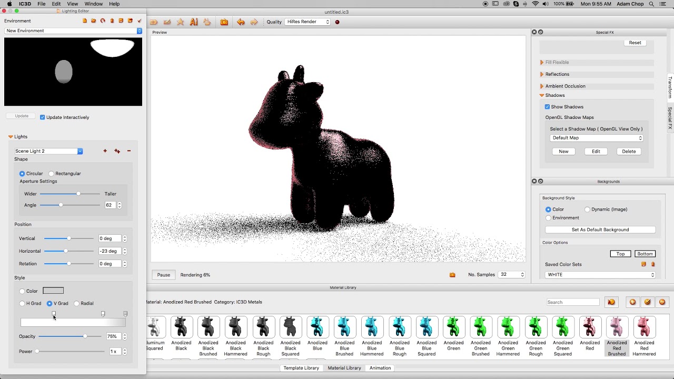Open the New Environment dropdown
The width and height of the screenshot is (674, 379).
point(73,31)
